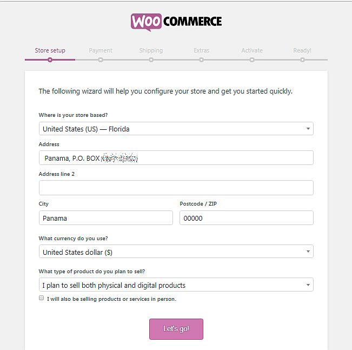Click the Store setup step circle
Image resolution: width=352 pixels, height=350 pixels.
pos(50,60)
